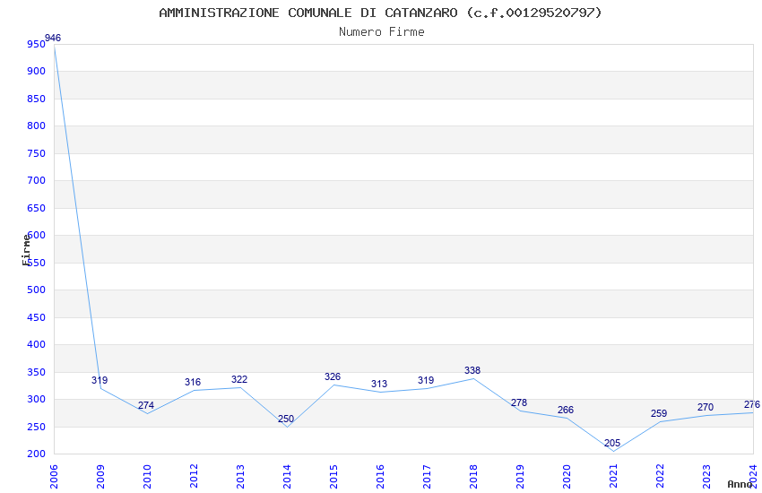
Task: Click the 326 data label for 2015
Action: click(x=333, y=376)
